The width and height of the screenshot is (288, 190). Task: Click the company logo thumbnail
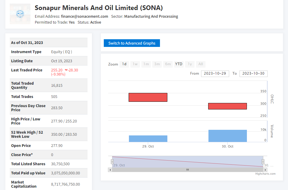[20, 14]
